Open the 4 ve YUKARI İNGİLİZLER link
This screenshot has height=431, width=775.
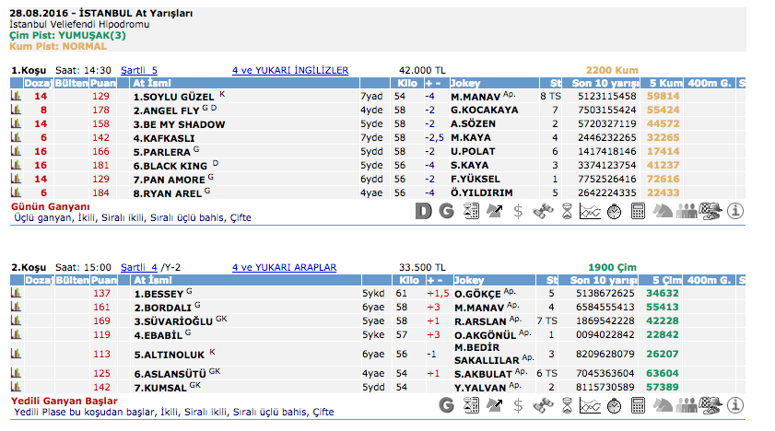point(289,70)
